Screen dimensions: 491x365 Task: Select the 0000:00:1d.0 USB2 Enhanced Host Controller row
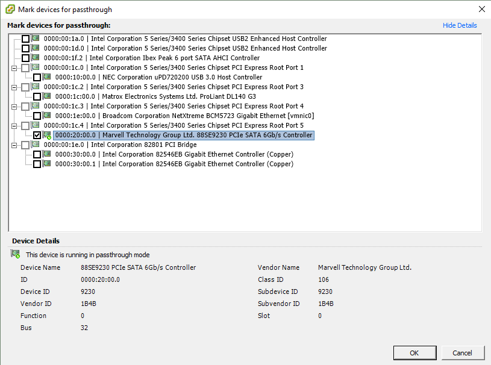(186, 48)
